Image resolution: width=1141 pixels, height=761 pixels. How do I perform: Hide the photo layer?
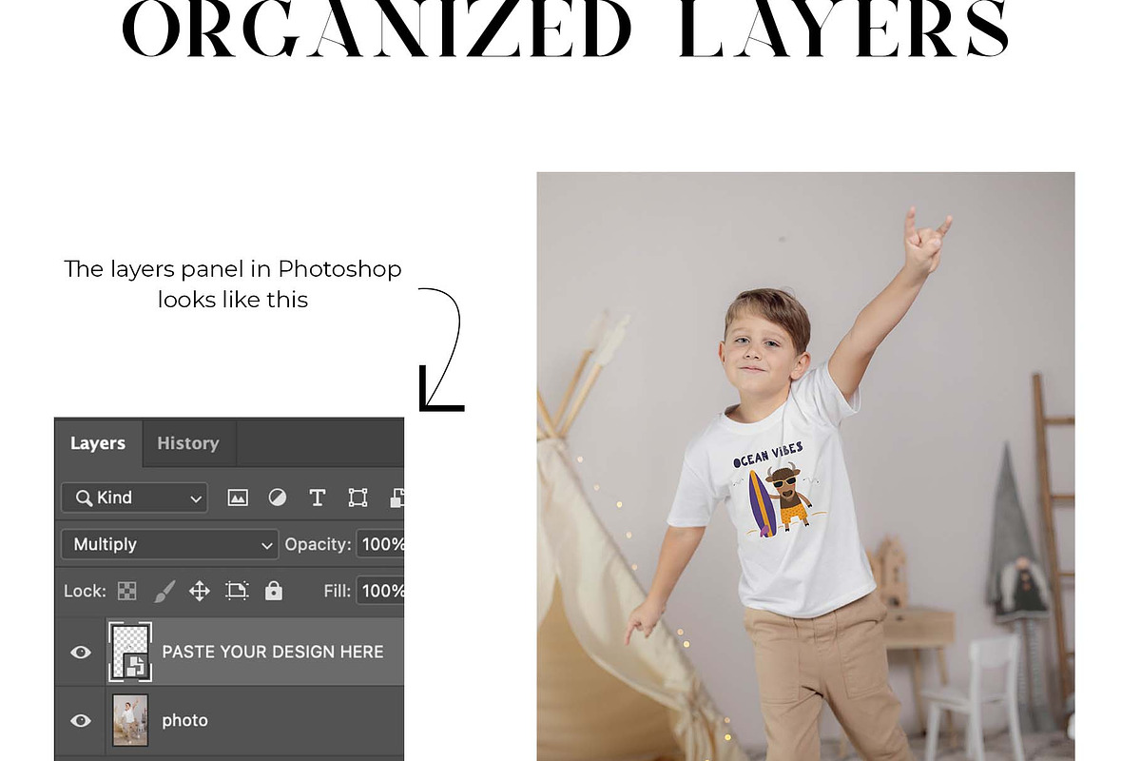[81, 721]
